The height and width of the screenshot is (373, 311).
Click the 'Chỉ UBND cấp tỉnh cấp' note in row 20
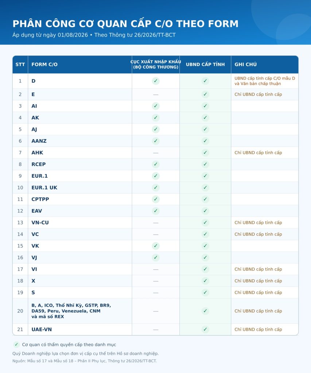pyautogui.click(x=258, y=311)
